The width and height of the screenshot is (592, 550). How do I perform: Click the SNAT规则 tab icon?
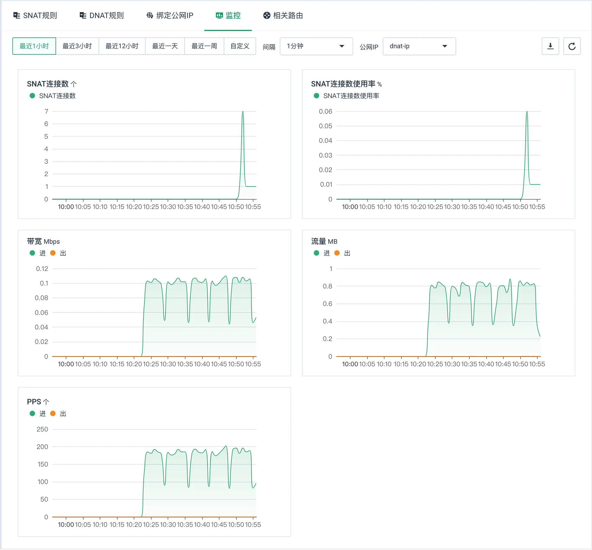[17, 15]
